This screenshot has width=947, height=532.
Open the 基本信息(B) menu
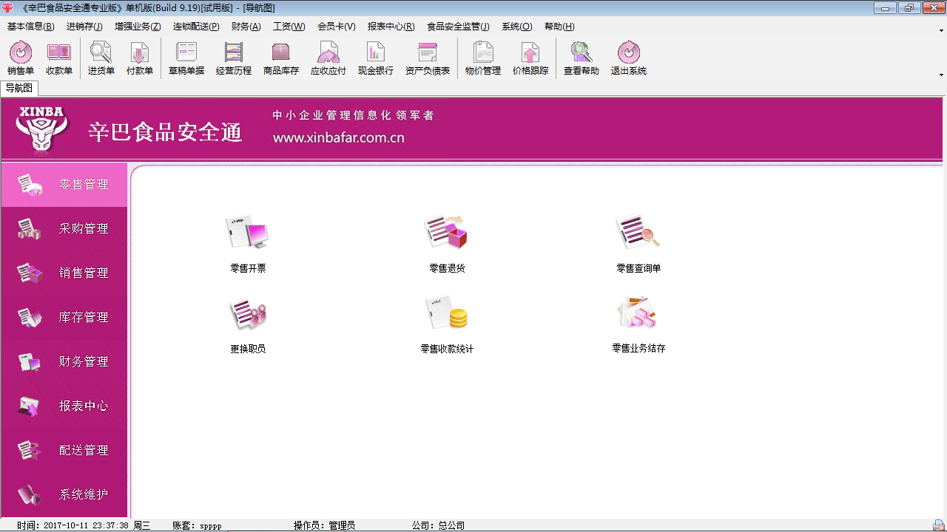click(x=31, y=27)
